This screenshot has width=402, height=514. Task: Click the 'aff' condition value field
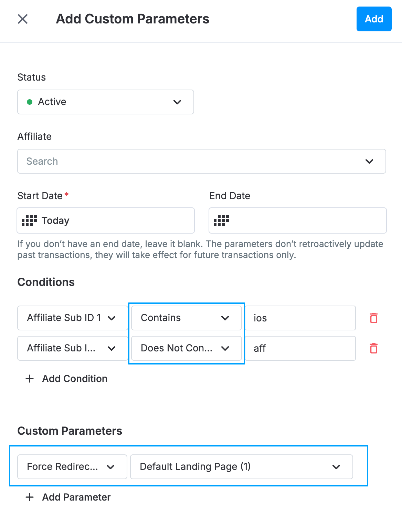tap(300, 348)
